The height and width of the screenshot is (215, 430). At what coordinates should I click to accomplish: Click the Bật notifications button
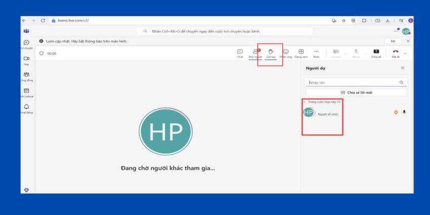pyautogui.click(x=393, y=41)
